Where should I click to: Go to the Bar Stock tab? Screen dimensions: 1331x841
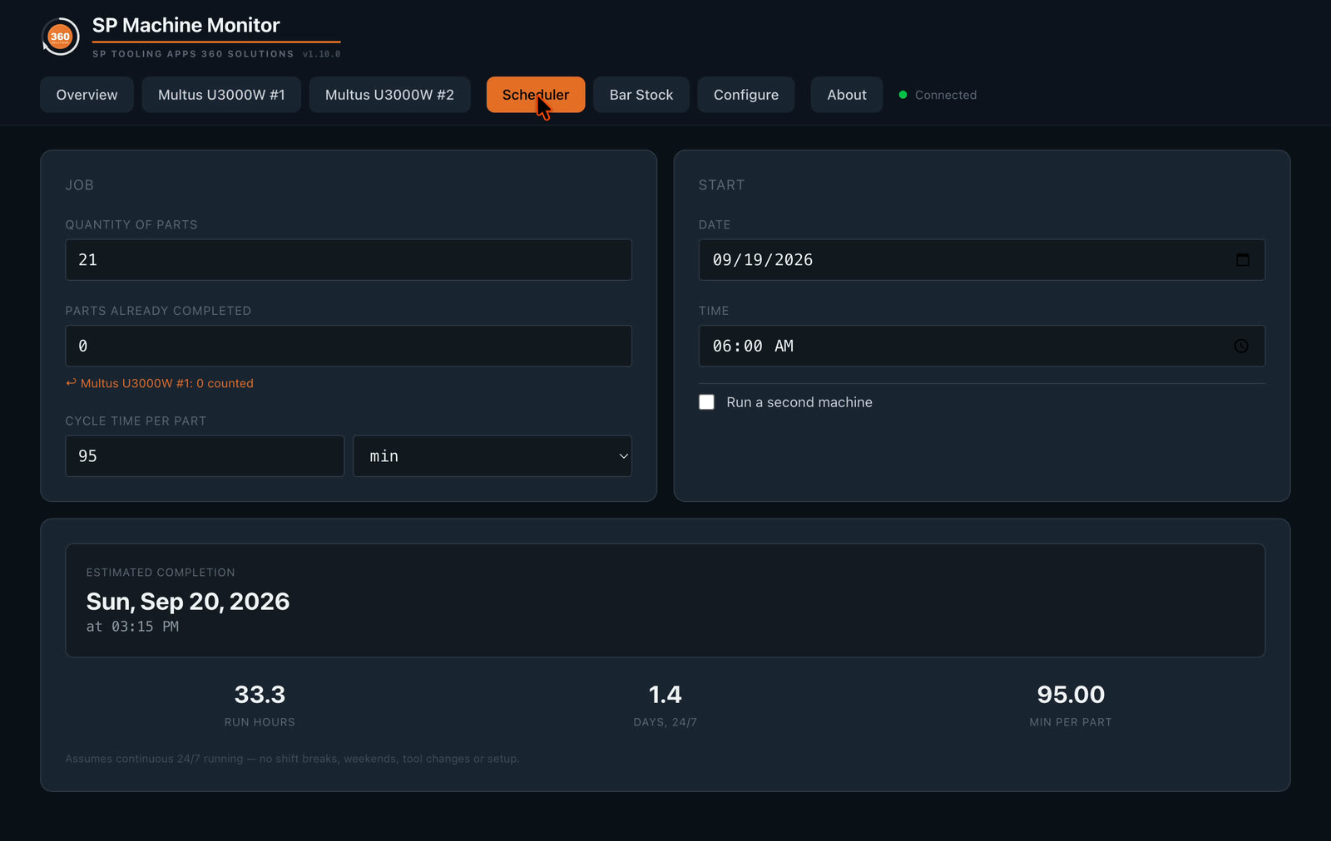[x=641, y=95]
